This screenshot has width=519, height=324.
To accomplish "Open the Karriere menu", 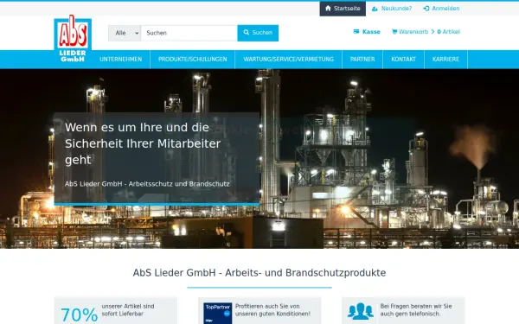I will tap(445, 60).
